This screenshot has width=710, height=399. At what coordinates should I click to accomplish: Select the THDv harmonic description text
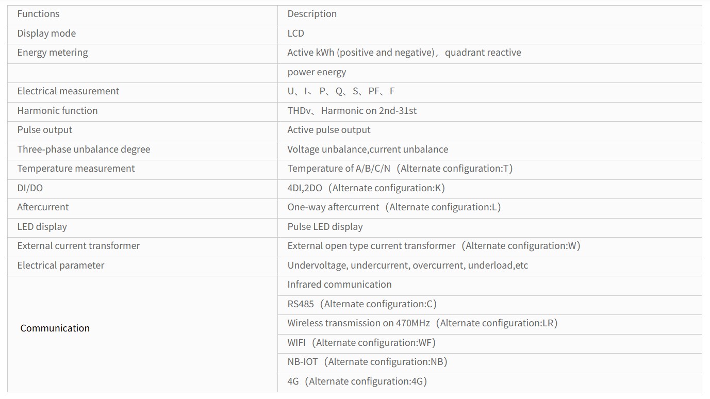[352, 111]
